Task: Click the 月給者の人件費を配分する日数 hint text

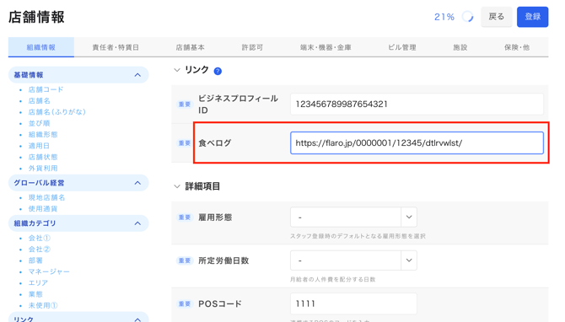Action: [x=333, y=279]
